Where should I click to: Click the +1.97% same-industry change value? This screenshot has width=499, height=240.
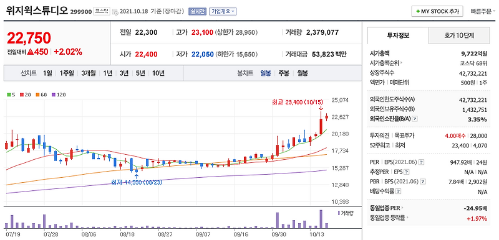477,218
